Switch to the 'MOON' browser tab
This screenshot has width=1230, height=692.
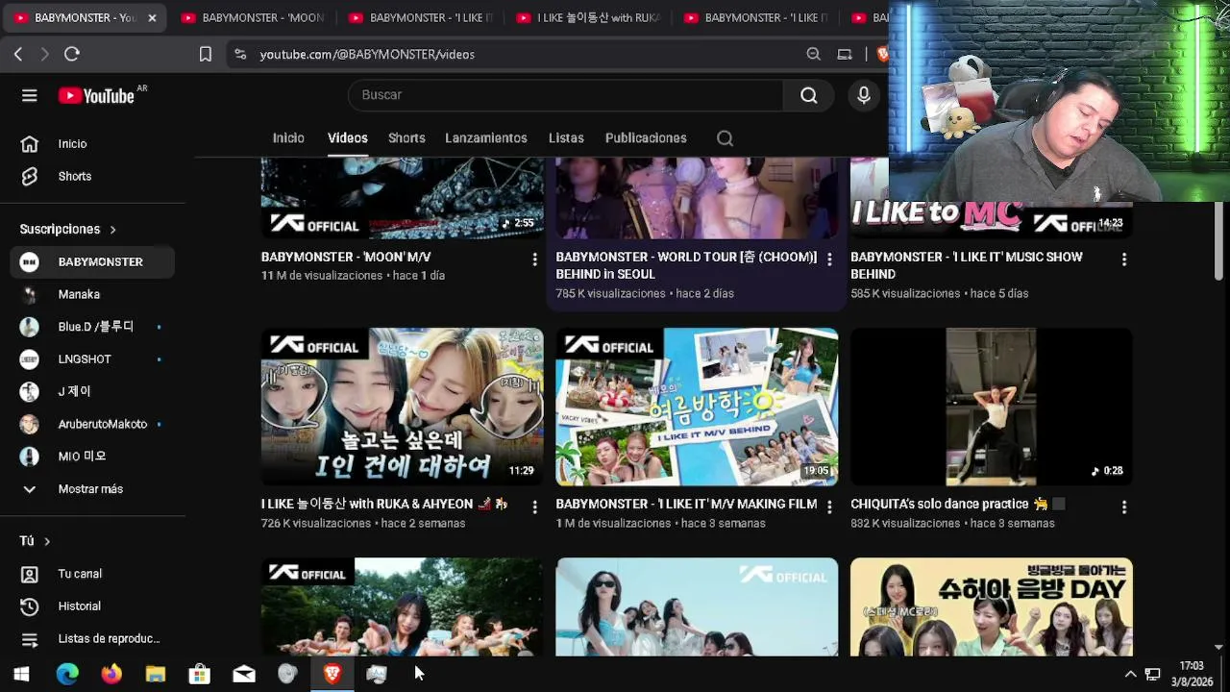(x=253, y=18)
